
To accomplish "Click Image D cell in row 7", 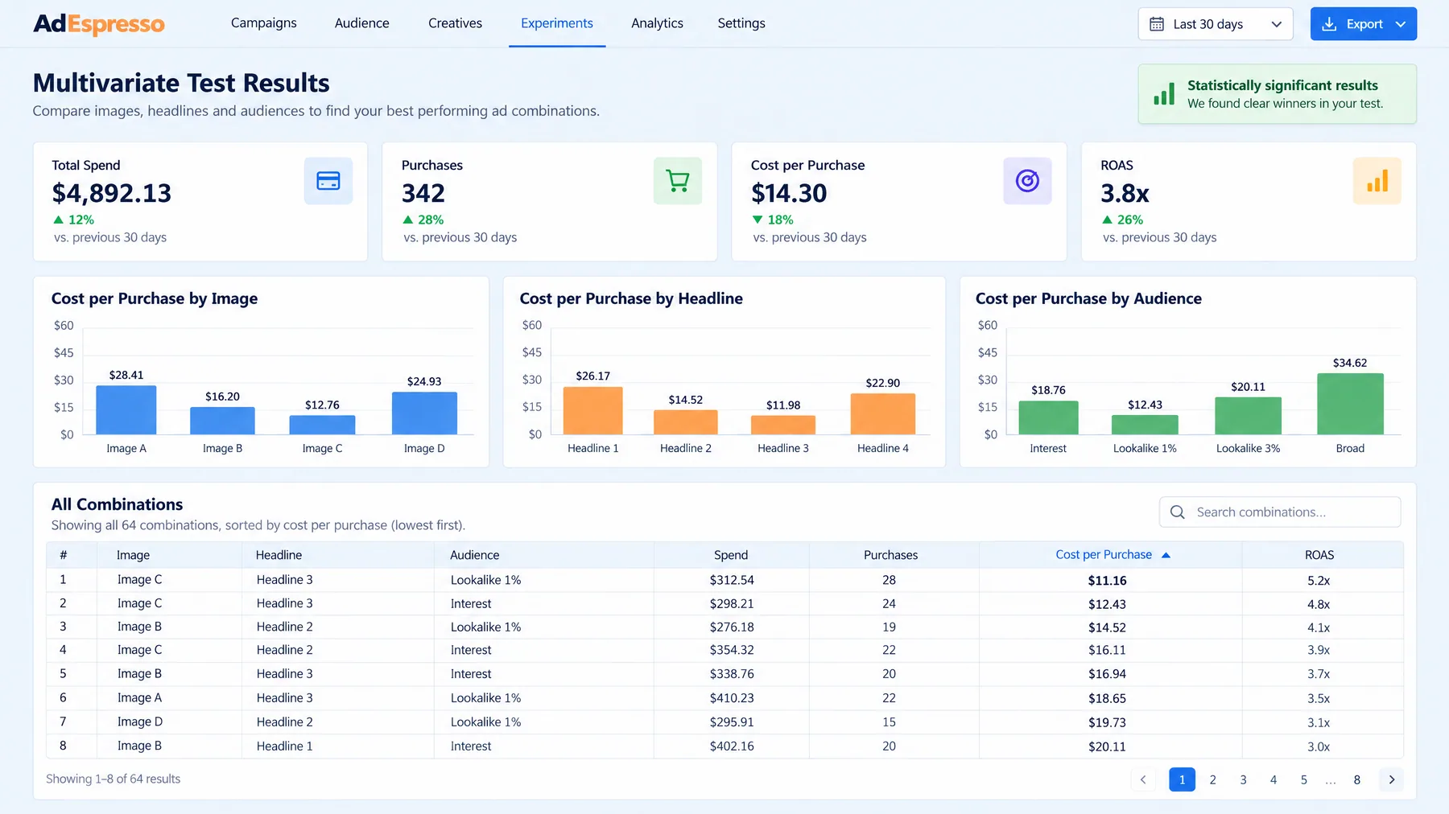I will click(140, 722).
